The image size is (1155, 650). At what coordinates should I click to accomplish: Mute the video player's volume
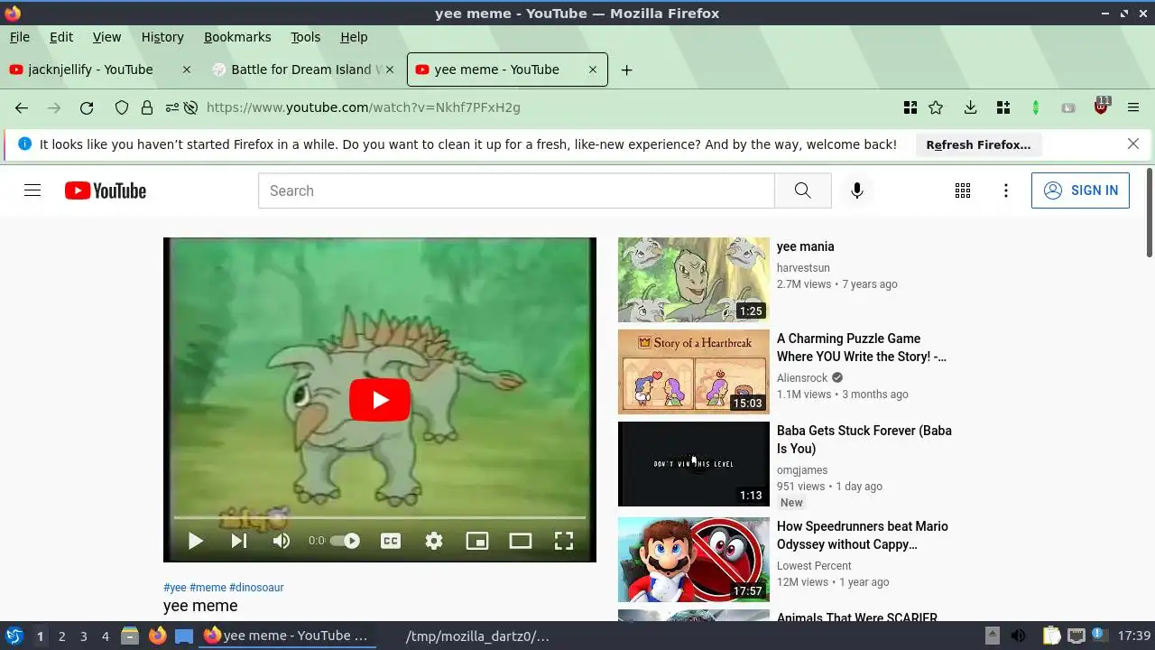282,541
